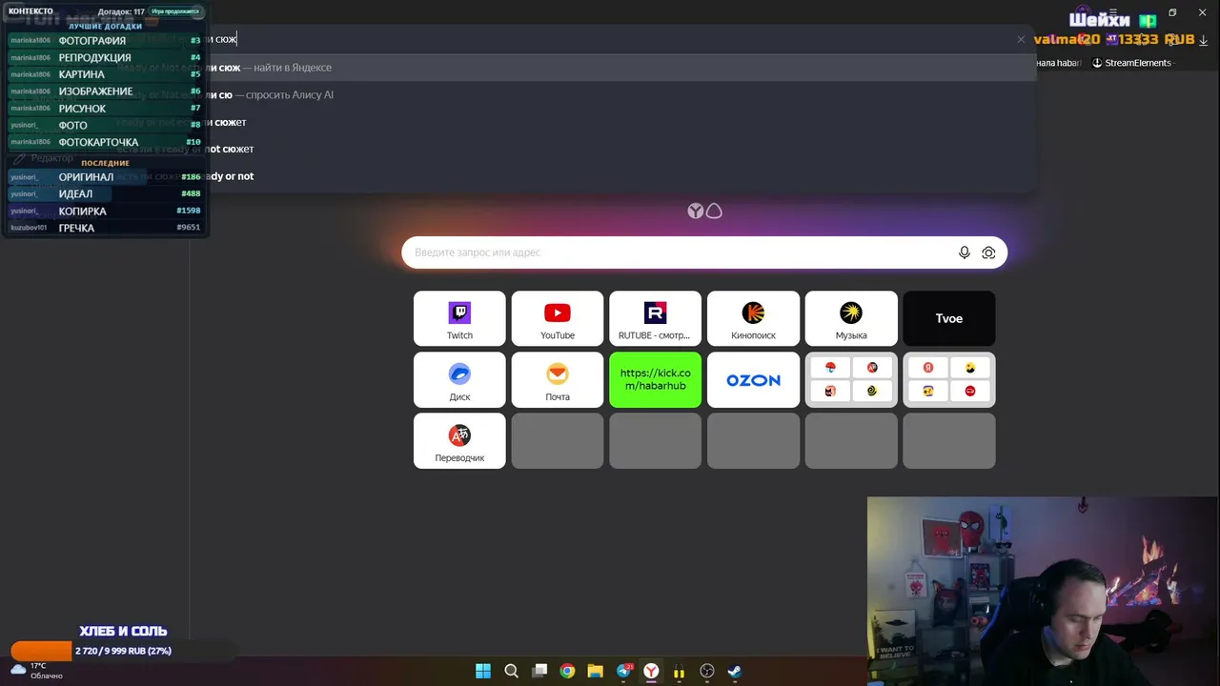Click the recent guess ГРЕЧКА
Image resolution: width=1220 pixels, height=686 pixels.
click(77, 229)
